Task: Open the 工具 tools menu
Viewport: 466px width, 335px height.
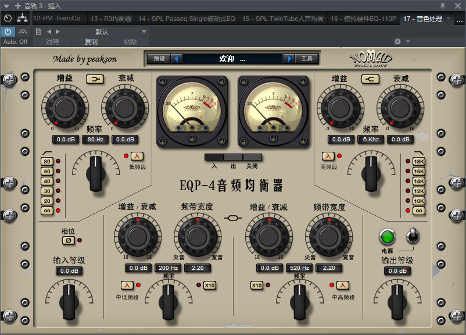Action: click(306, 59)
